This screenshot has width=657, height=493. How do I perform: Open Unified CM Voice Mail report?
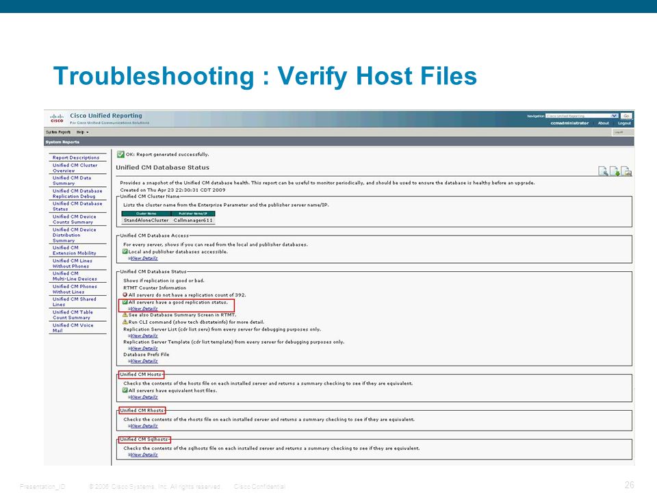coord(73,328)
